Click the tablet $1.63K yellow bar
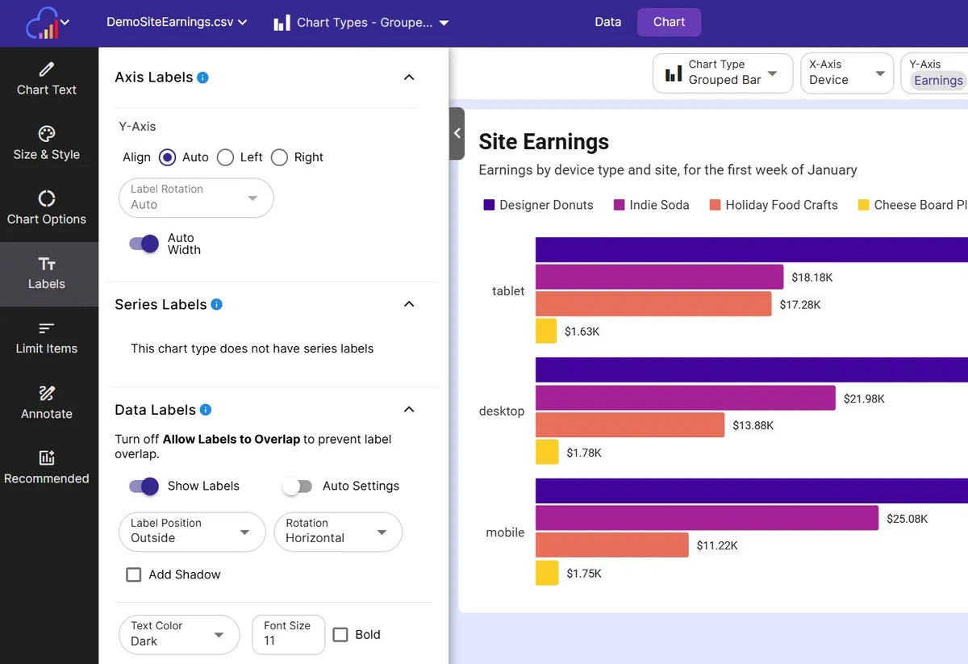The image size is (968, 664). pos(546,331)
